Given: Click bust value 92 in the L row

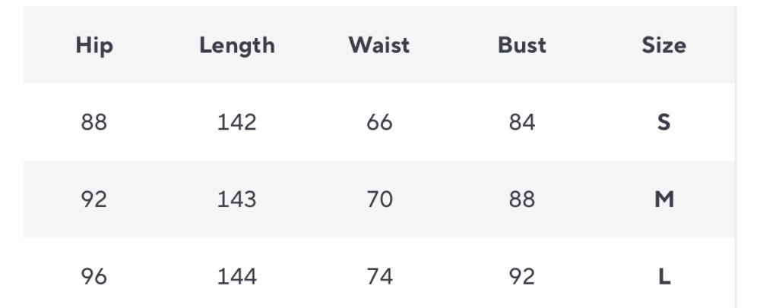Looking at the screenshot, I should (522, 277).
